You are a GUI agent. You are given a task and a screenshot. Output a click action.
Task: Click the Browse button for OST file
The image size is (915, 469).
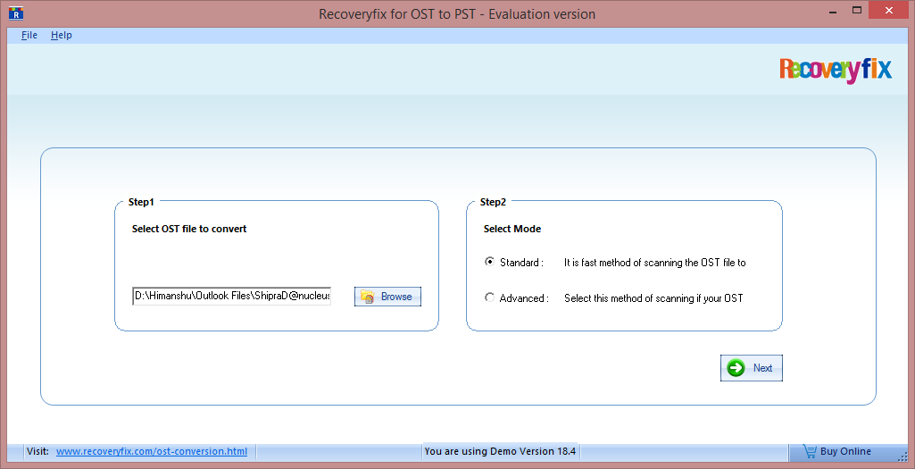tap(387, 297)
